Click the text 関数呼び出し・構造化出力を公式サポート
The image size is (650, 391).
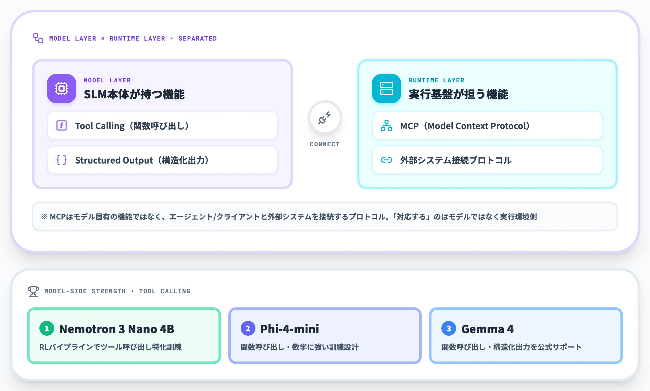(x=512, y=347)
